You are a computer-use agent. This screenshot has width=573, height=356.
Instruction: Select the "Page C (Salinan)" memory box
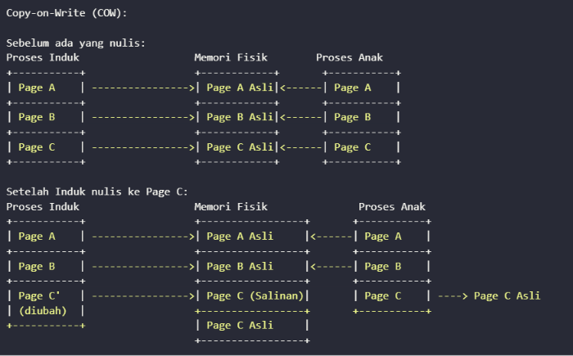(255, 296)
